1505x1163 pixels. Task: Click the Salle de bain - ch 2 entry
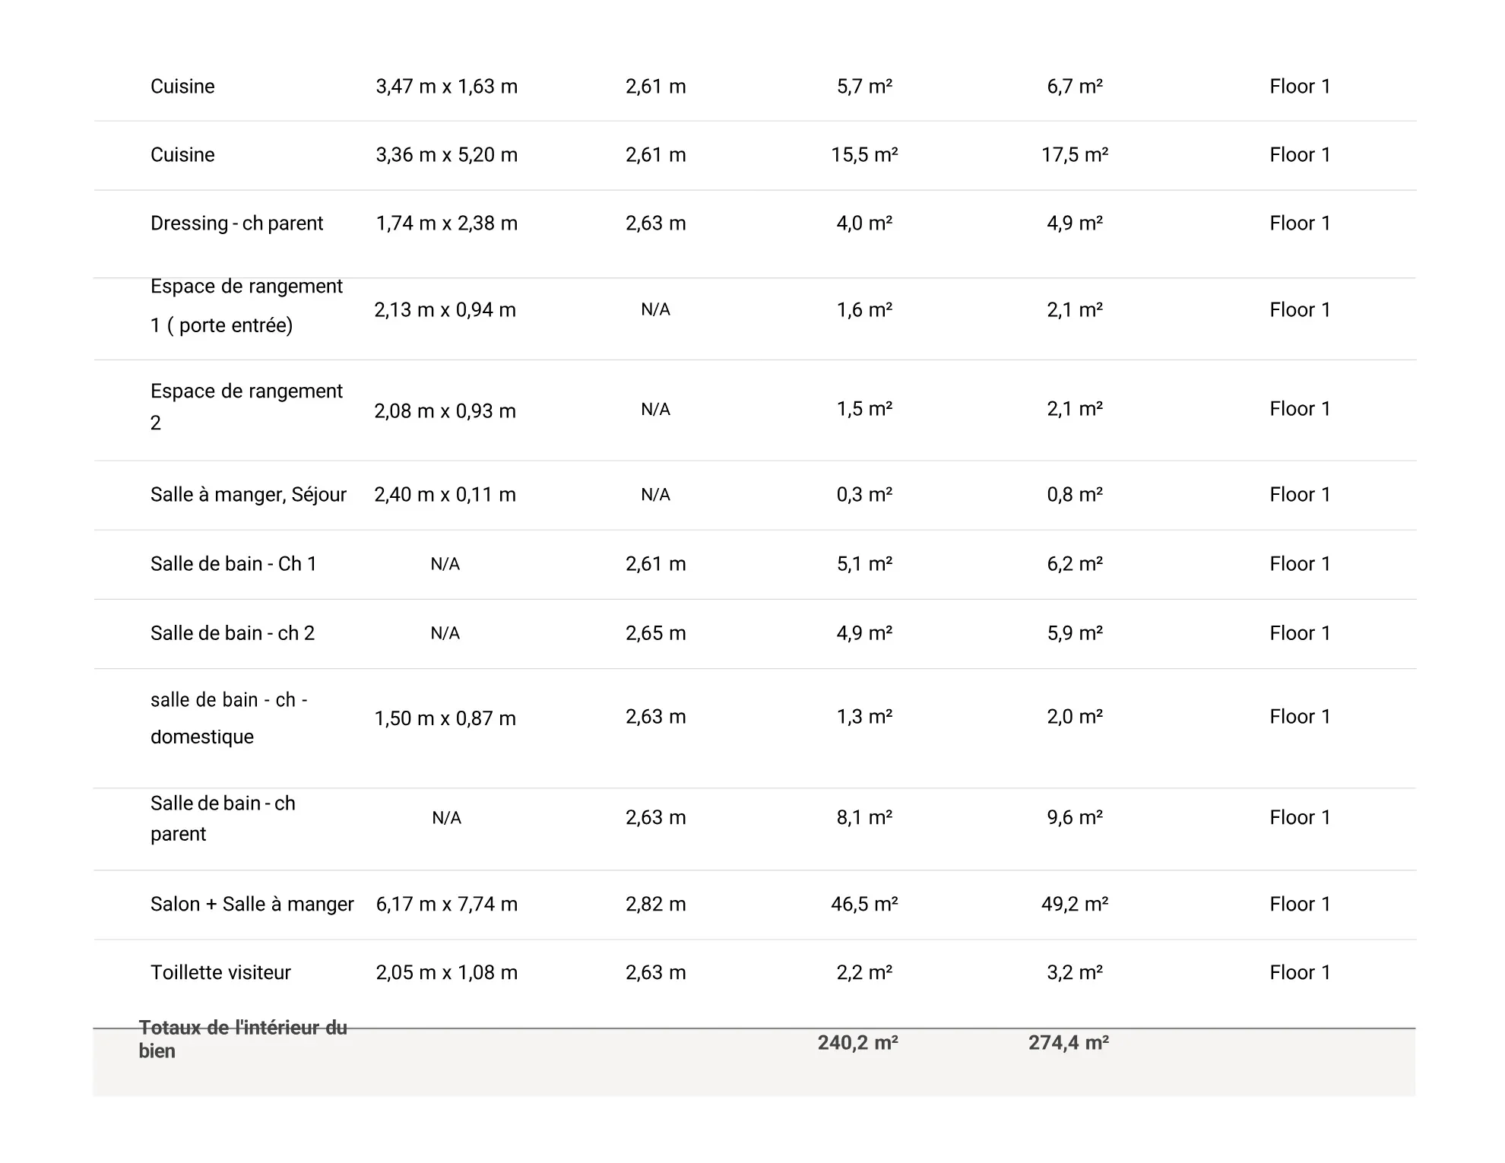point(233,633)
